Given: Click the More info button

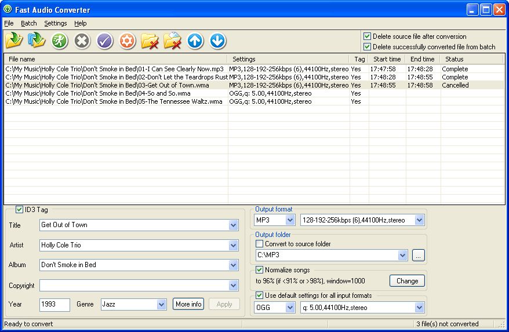Looking at the screenshot, I should pyautogui.click(x=188, y=304).
